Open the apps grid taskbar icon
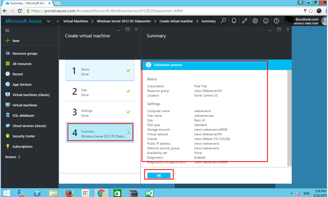 point(85,193)
